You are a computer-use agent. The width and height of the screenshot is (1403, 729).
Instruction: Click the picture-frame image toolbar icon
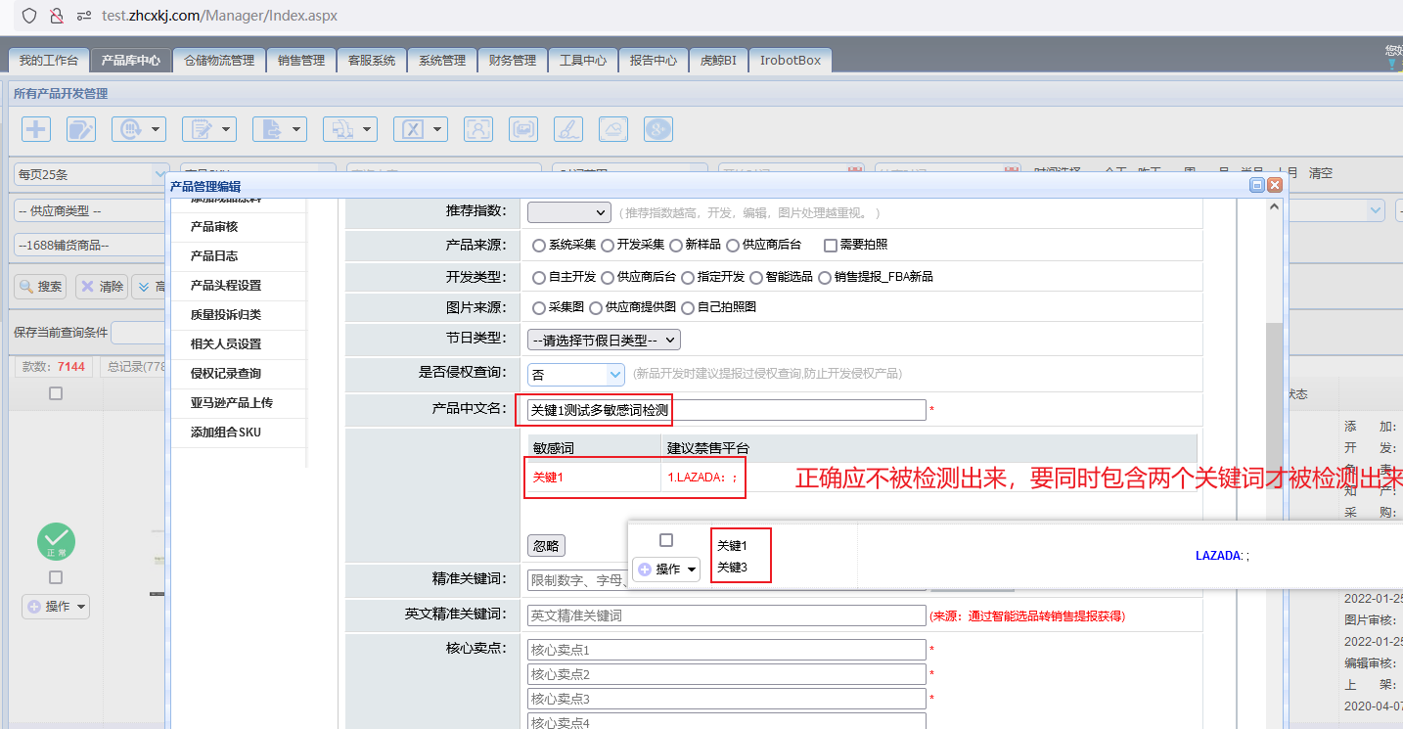point(524,129)
